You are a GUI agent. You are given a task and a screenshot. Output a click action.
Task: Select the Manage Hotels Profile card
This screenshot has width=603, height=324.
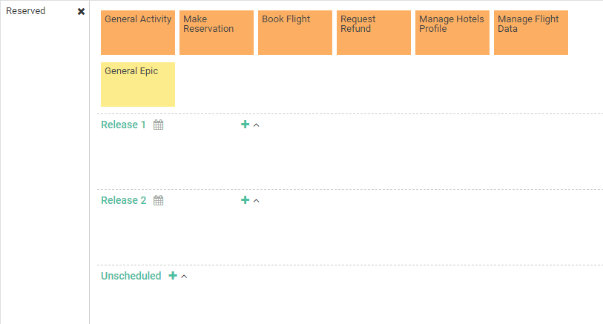pos(452,33)
